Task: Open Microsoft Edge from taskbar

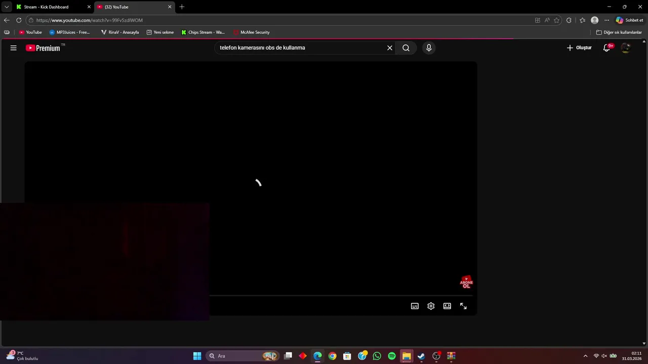Action: tap(317, 356)
